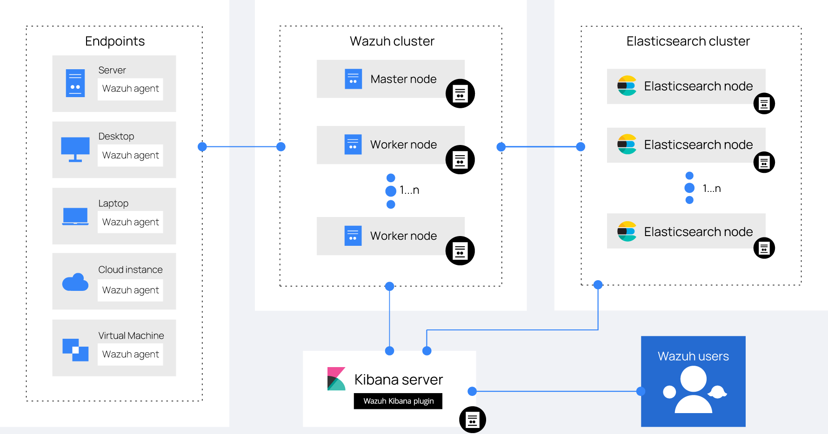Click the black badge on Kibana server
The image size is (828, 434).
click(473, 420)
